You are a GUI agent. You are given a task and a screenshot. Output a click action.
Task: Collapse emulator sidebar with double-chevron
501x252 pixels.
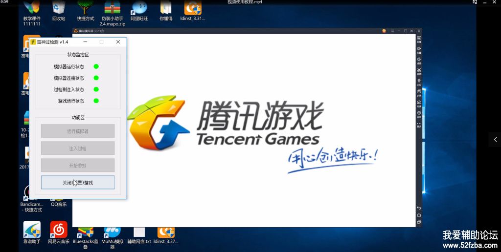pyautogui.click(x=419, y=31)
